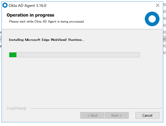Image resolution: width=166 pixels, height=126 pixels.
Task: Click the unfilled gray part of progress bar
Action: 78,55
